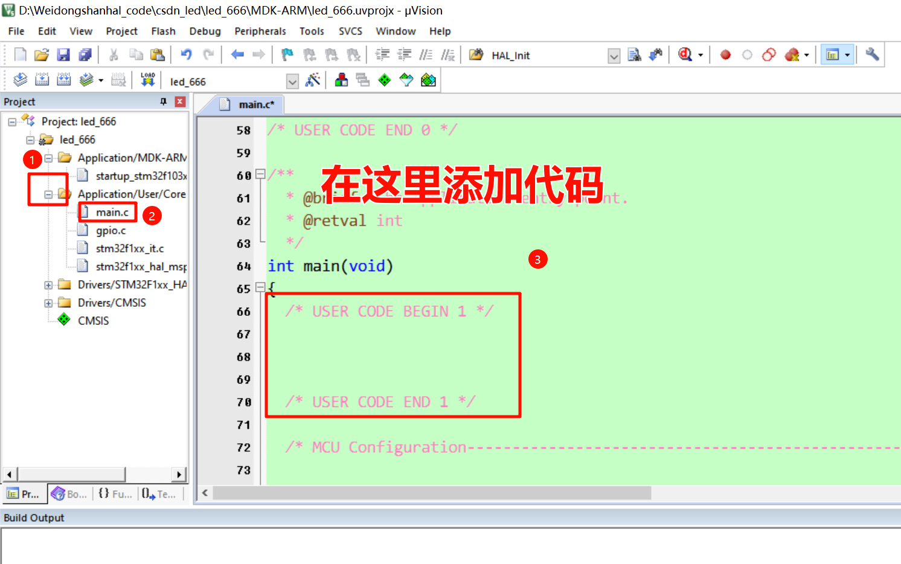This screenshot has width=901, height=564.
Task: Open the window layout dropdown button
Action: point(847,55)
